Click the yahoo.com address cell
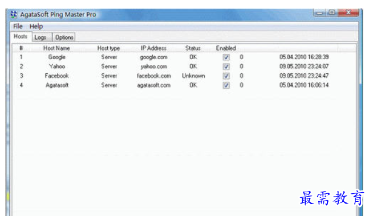This screenshot has height=216, width=369. coord(154,67)
